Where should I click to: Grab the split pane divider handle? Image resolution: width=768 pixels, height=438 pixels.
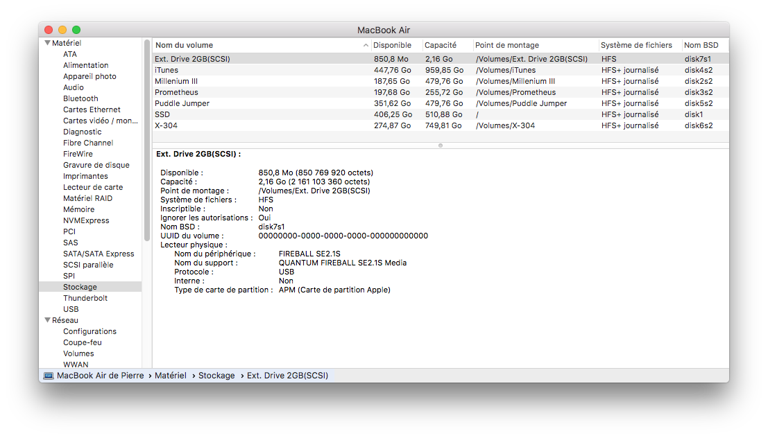441,146
